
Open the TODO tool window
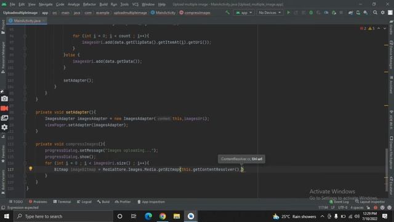click(16, 202)
